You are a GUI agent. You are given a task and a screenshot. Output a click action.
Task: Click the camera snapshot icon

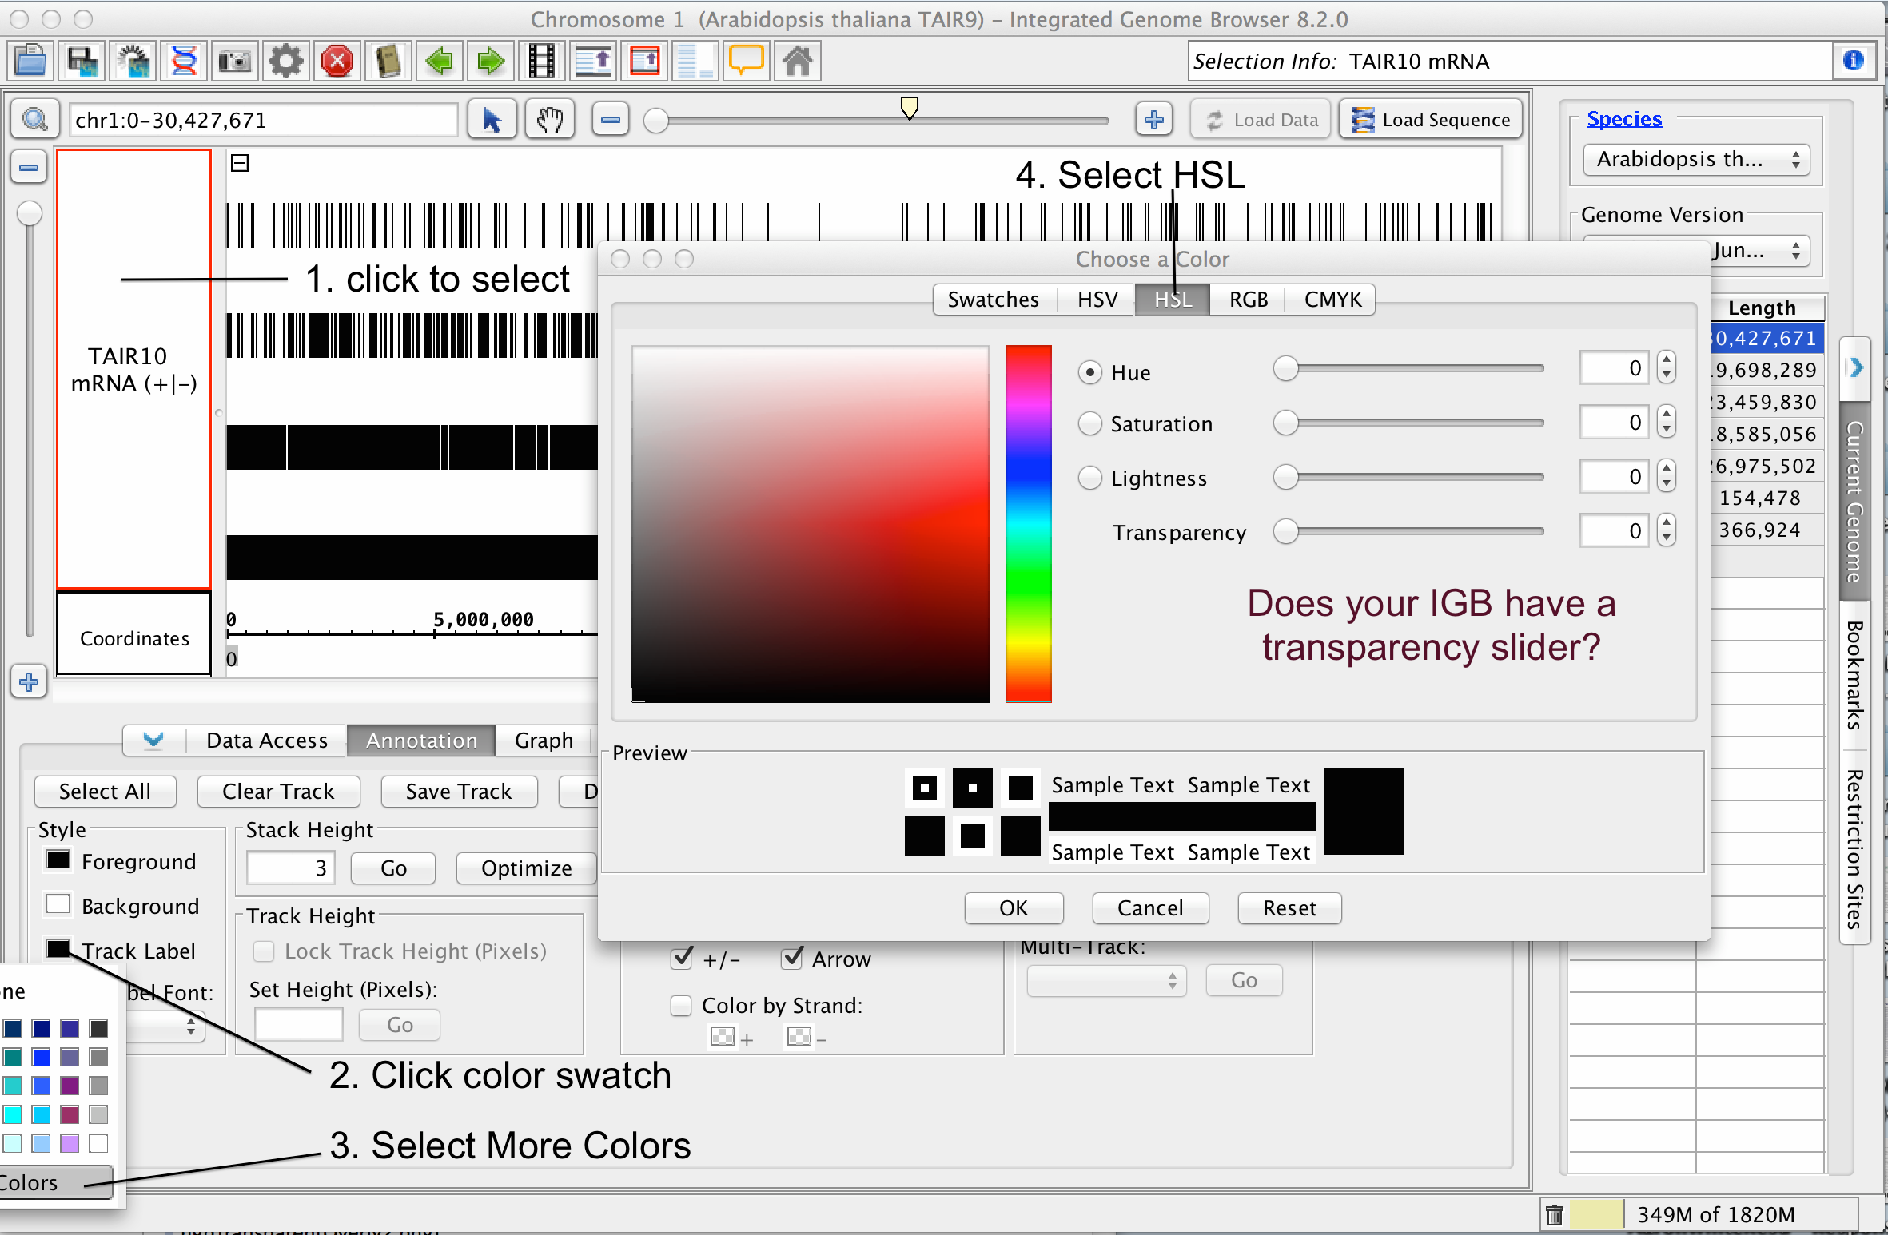click(x=235, y=61)
